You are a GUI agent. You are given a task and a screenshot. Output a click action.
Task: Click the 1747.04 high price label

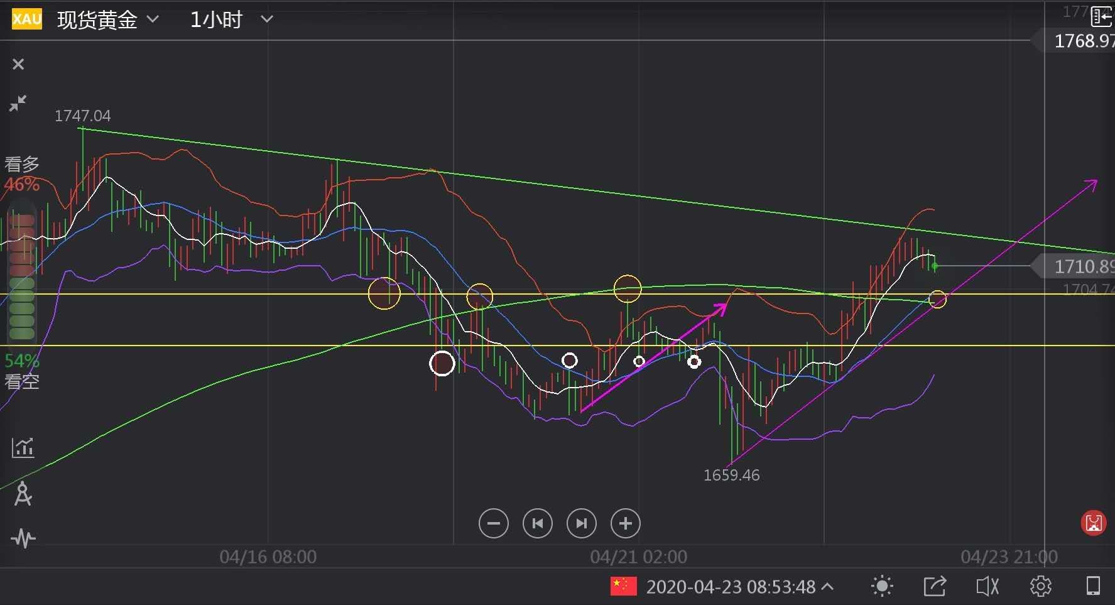point(82,116)
